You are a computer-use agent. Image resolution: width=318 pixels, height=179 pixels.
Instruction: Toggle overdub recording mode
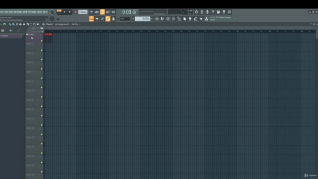pyautogui.click(x=108, y=12)
